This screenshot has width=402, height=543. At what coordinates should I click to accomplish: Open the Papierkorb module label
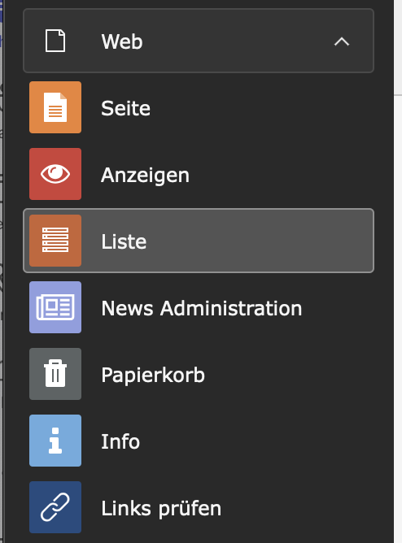(153, 376)
